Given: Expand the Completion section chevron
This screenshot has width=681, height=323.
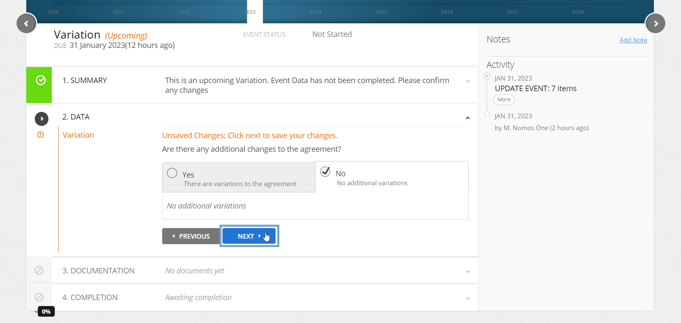Looking at the screenshot, I should tap(468, 298).
